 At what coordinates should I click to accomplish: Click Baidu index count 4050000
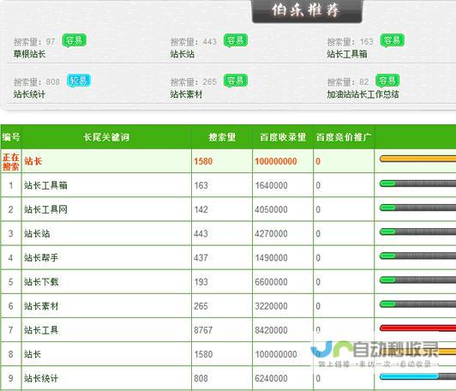point(272,209)
